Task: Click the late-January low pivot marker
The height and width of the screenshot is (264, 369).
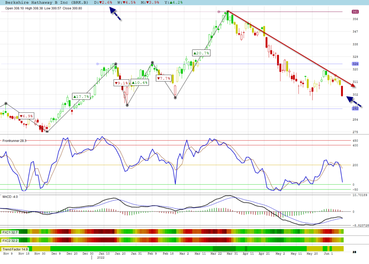Action: (x=127, y=105)
